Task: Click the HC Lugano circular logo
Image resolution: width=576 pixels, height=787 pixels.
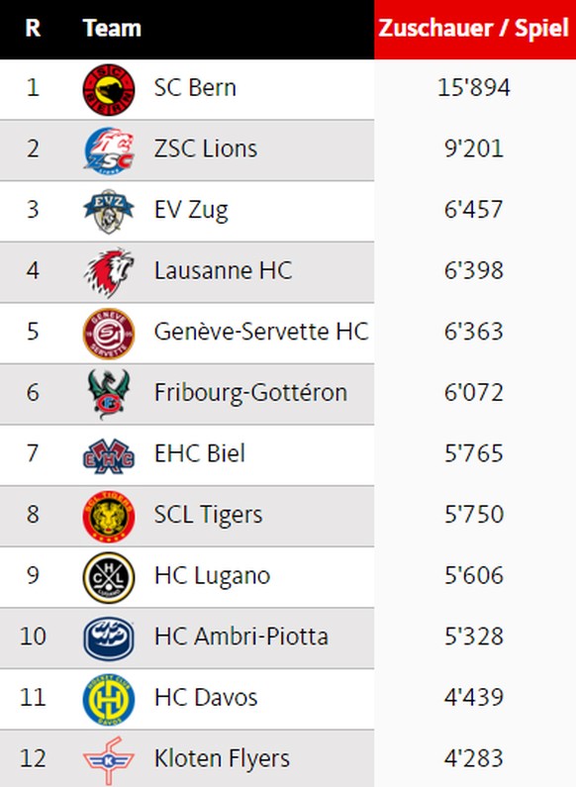Action: [x=109, y=577]
